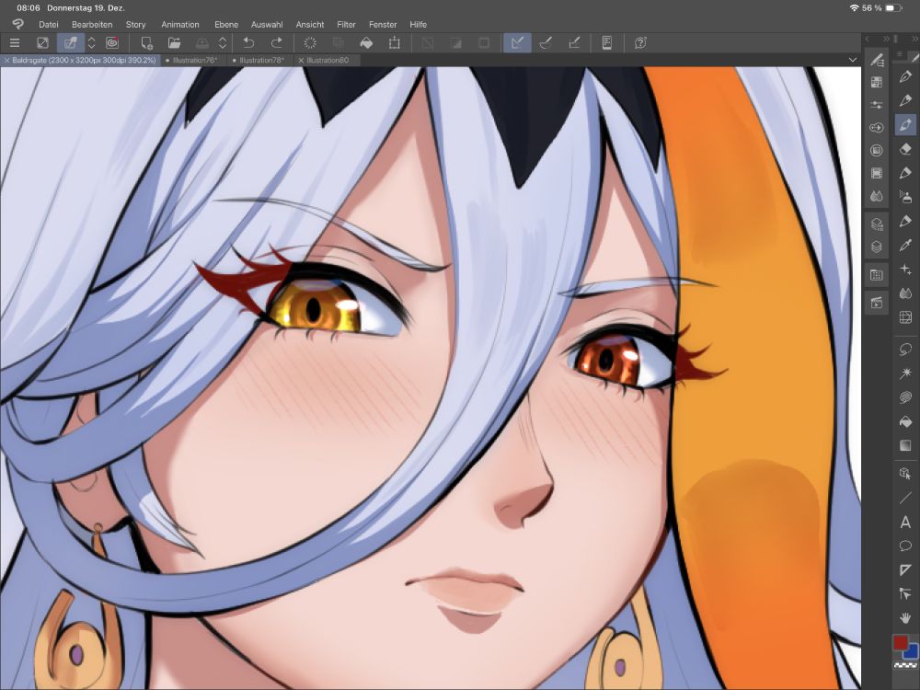Open the help question mark icon
The width and height of the screenshot is (920, 690).
[x=640, y=43]
